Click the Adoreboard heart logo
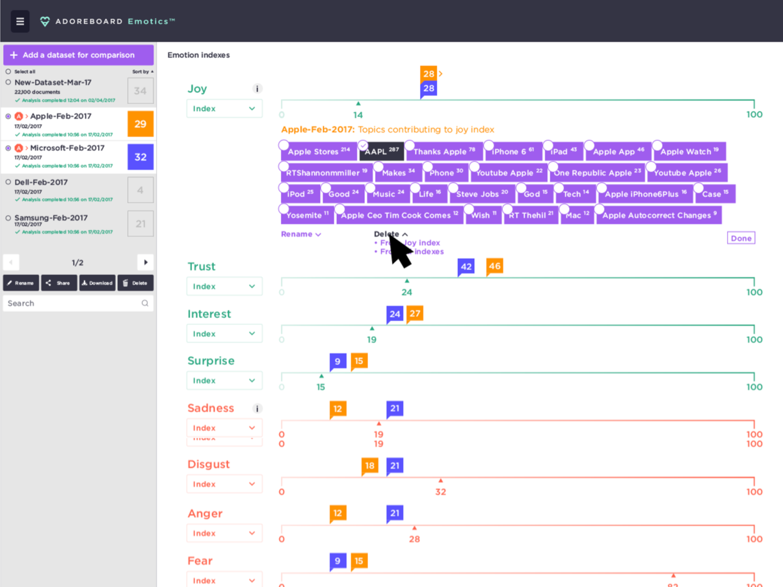The image size is (783, 587). coord(45,21)
